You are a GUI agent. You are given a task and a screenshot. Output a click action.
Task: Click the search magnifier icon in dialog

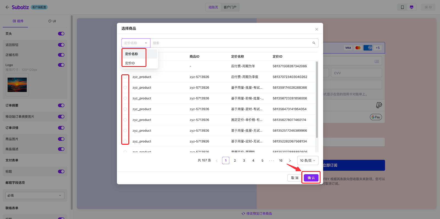pyautogui.click(x=314, y=43)
